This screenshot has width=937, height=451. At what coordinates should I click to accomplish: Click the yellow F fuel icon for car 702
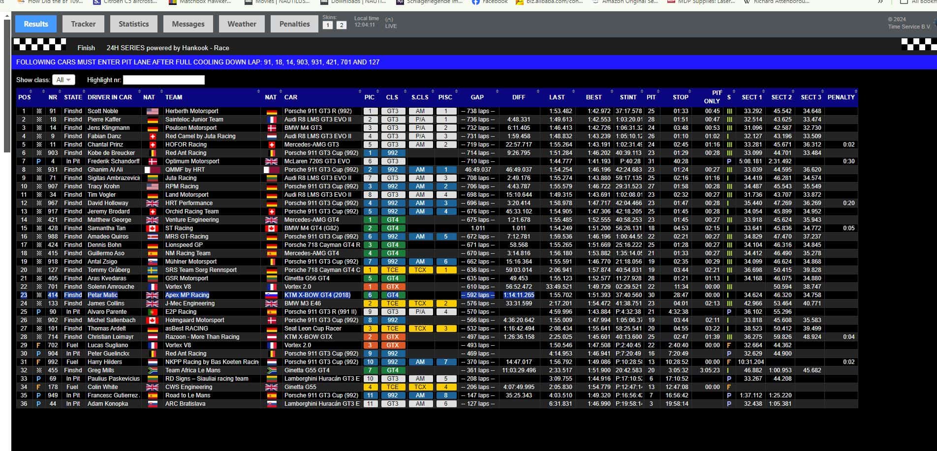[x=38, y=345]
